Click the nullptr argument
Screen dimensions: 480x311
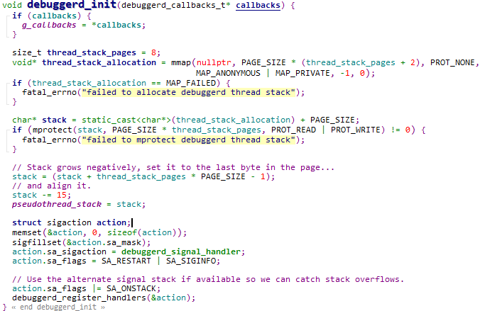[x=214, y=62]
